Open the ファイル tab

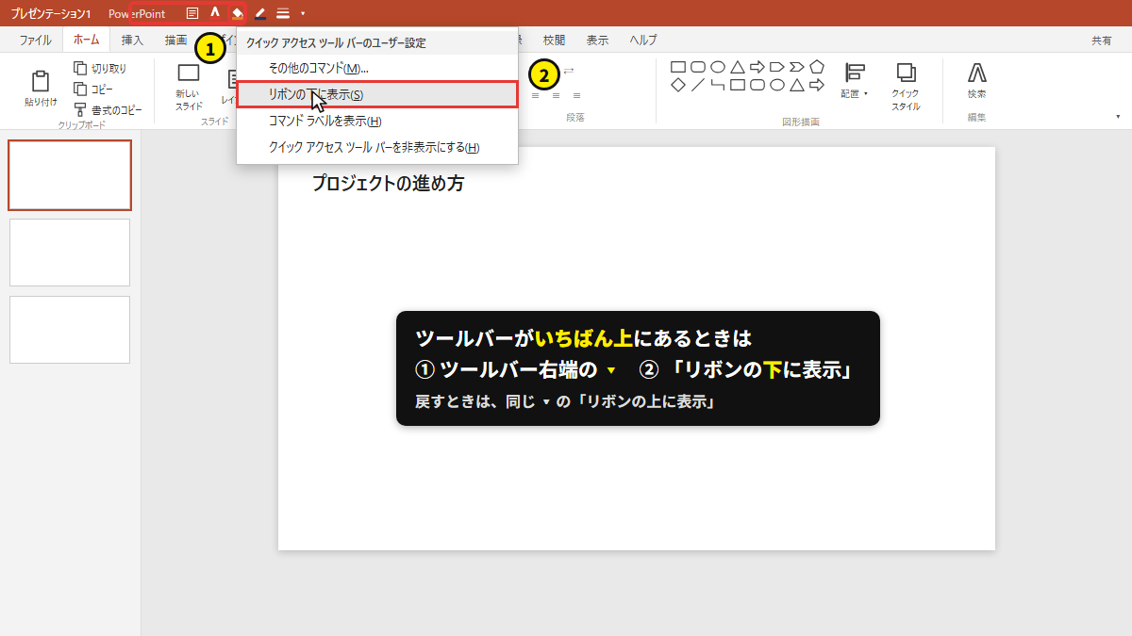(x=36, y=41)
